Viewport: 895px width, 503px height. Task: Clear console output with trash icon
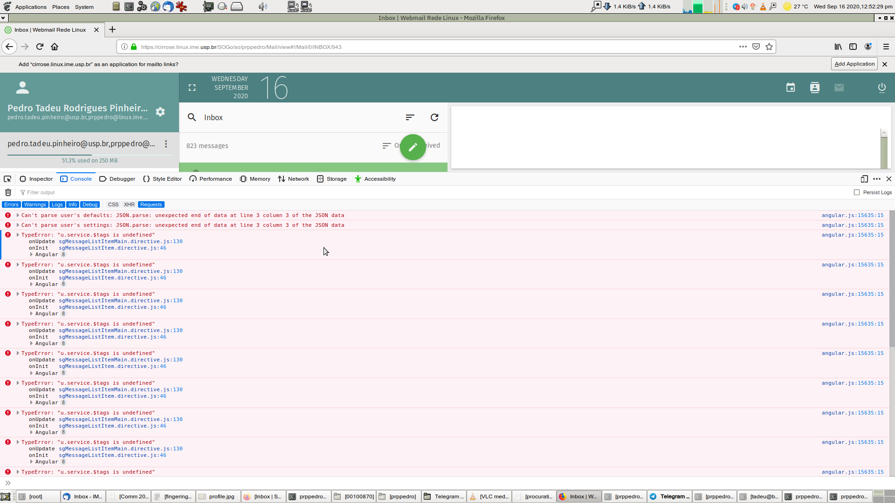[x=8, y=192]
